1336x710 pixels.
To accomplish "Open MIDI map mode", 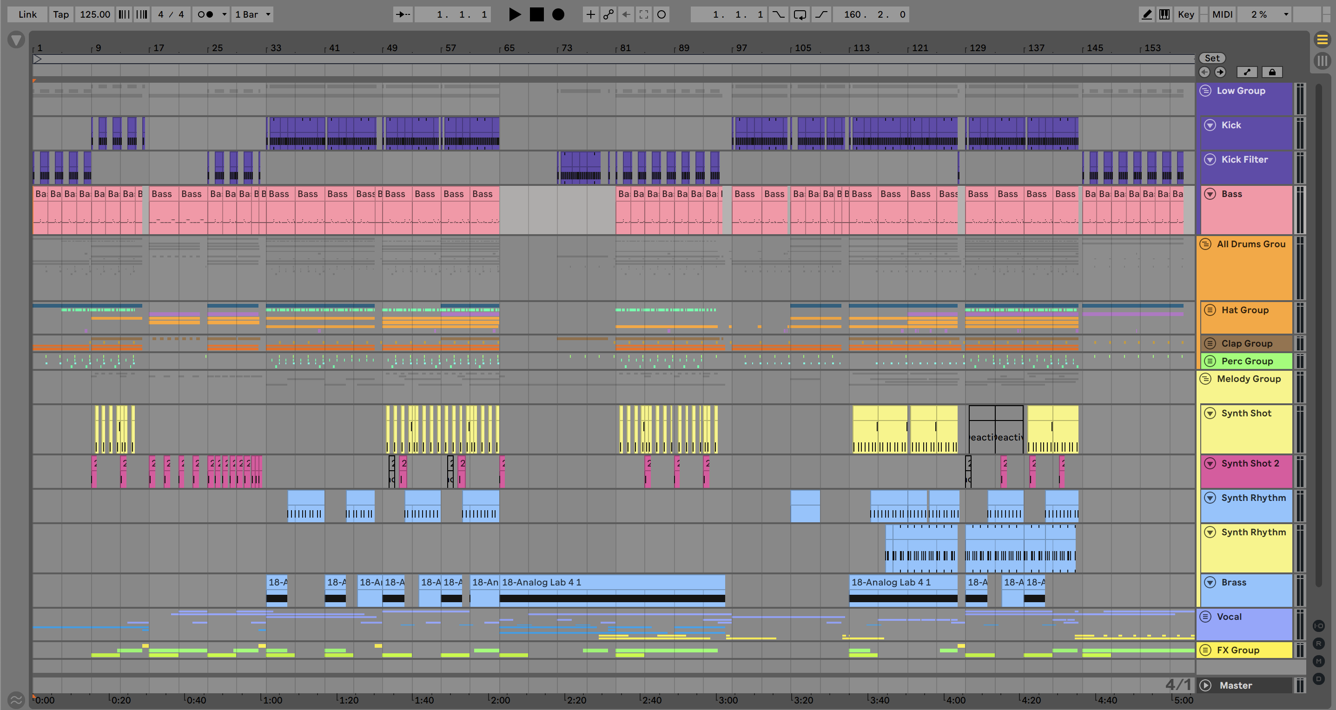I will pyautogui.click(x=1222, y=14).
